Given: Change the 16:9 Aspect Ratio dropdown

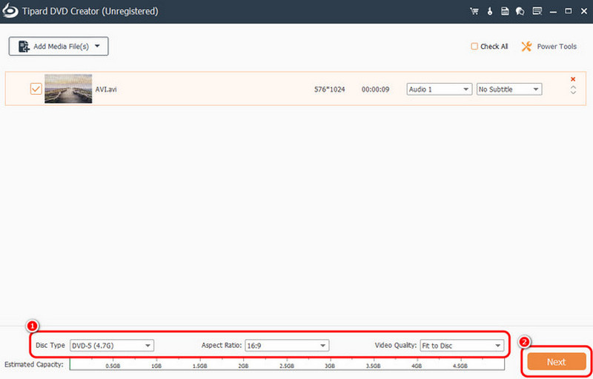Looking at the screenshot, I should [x=287, y=346].
